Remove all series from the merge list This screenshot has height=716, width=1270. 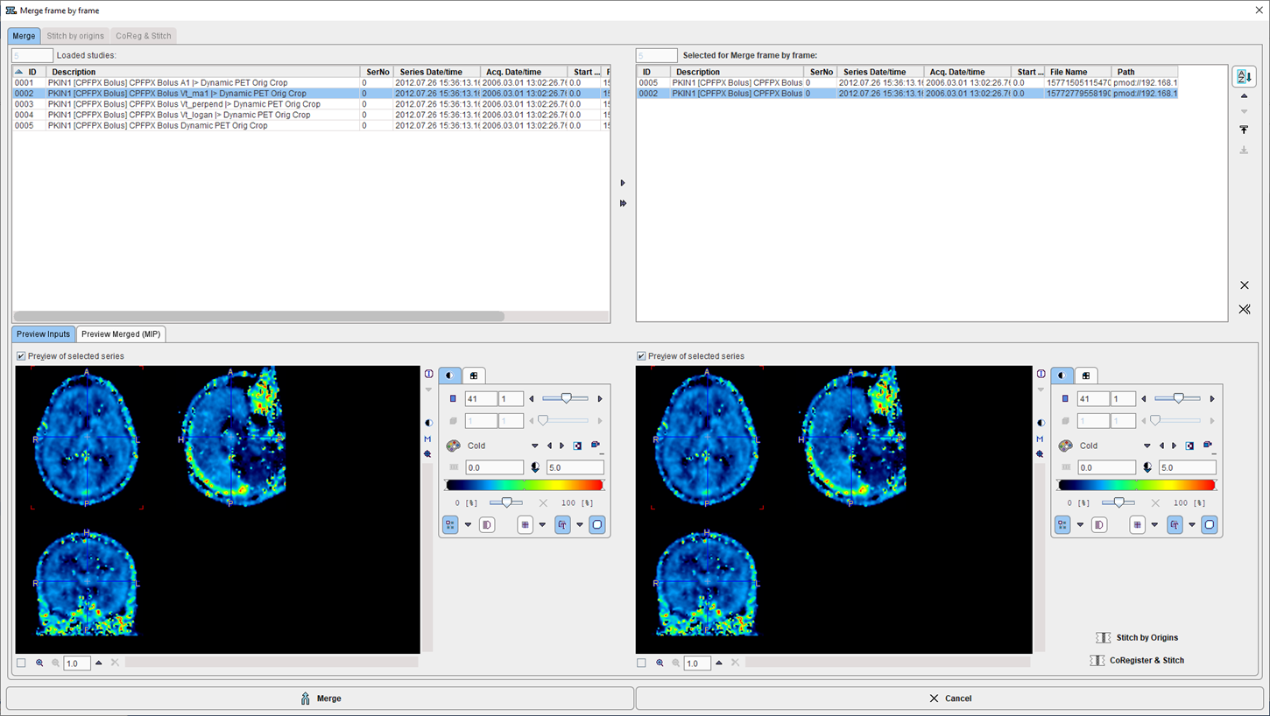pyautogui.click(x=1244, y=309)
